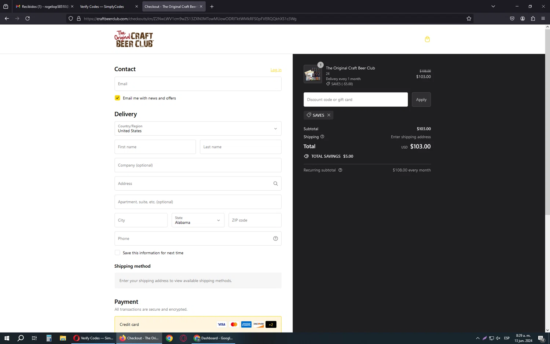This screenshot has height=344, width=550.
Task: Open the browser extensions icon
Action: click(x=533, y=19)
